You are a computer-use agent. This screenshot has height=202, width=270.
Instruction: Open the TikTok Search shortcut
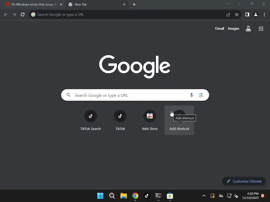click(x=91, y=120)
